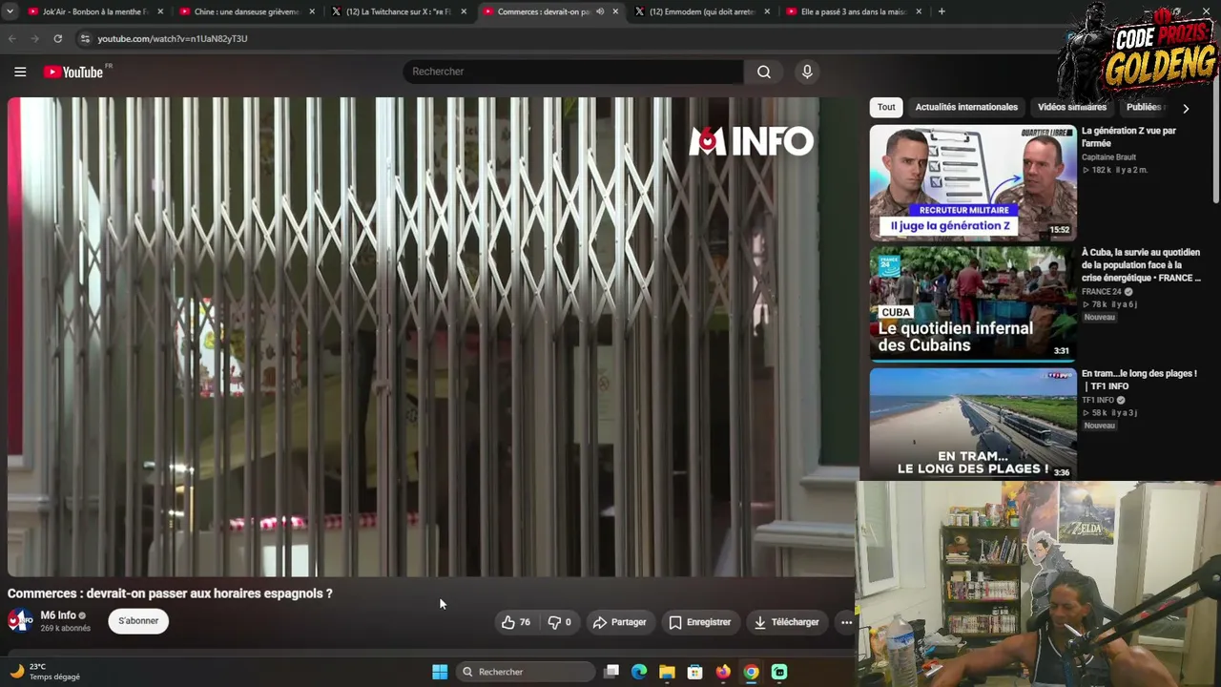Open the green app on the taskbar

[779, 672]
